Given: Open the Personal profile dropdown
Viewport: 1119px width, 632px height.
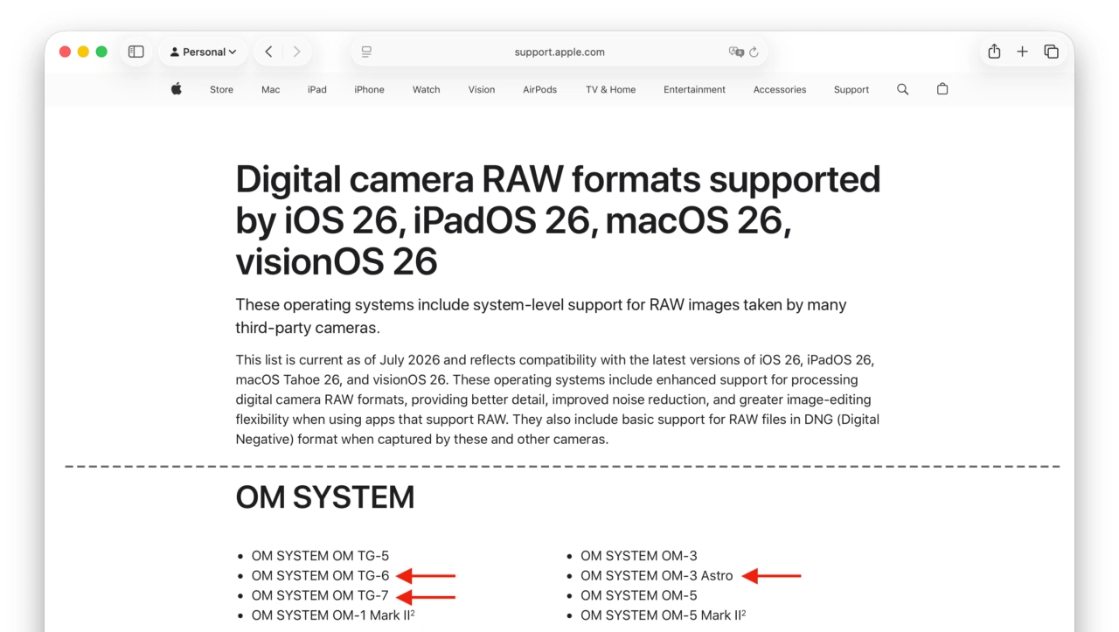Looking at the screenshot, I should 203,52.
